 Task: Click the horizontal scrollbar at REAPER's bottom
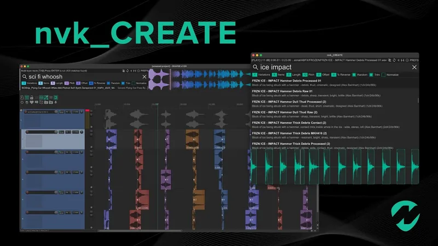140,231
